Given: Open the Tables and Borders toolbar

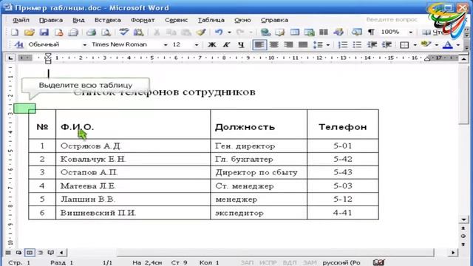Looking at the screenshot, I should (x=280, y=32).
